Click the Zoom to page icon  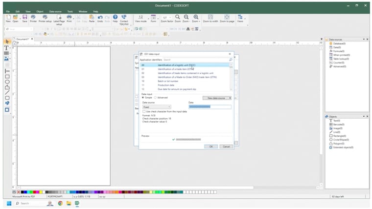point(226,18)
